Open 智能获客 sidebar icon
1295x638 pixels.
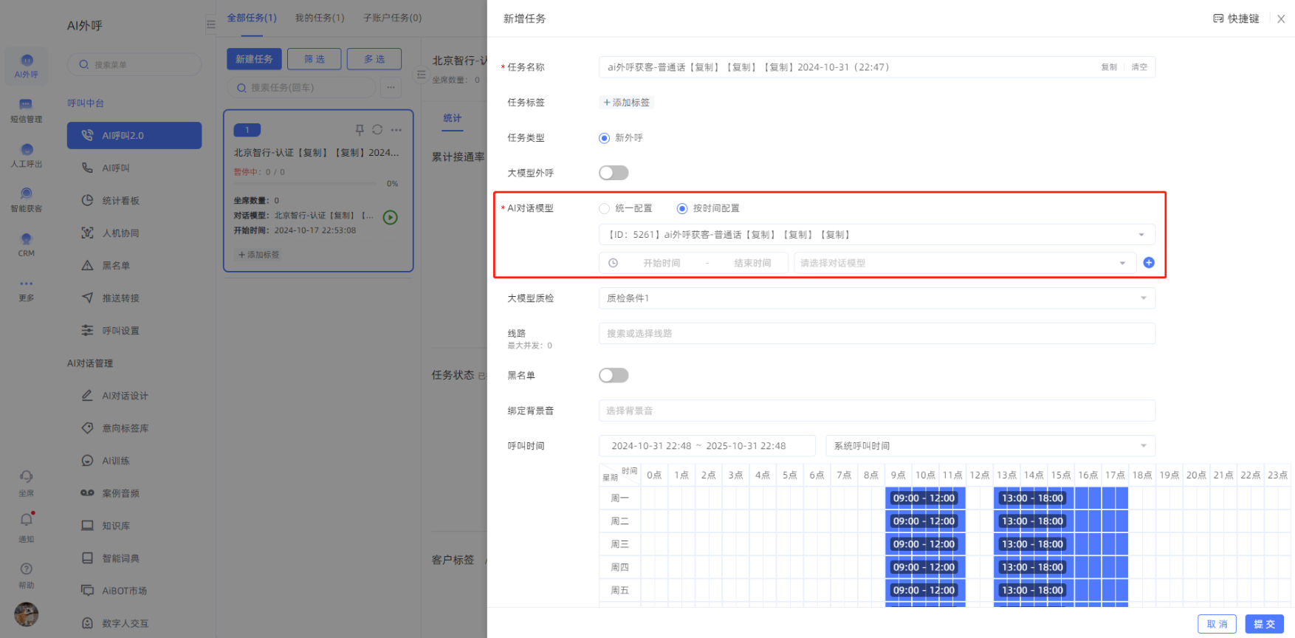coord(26,199)
